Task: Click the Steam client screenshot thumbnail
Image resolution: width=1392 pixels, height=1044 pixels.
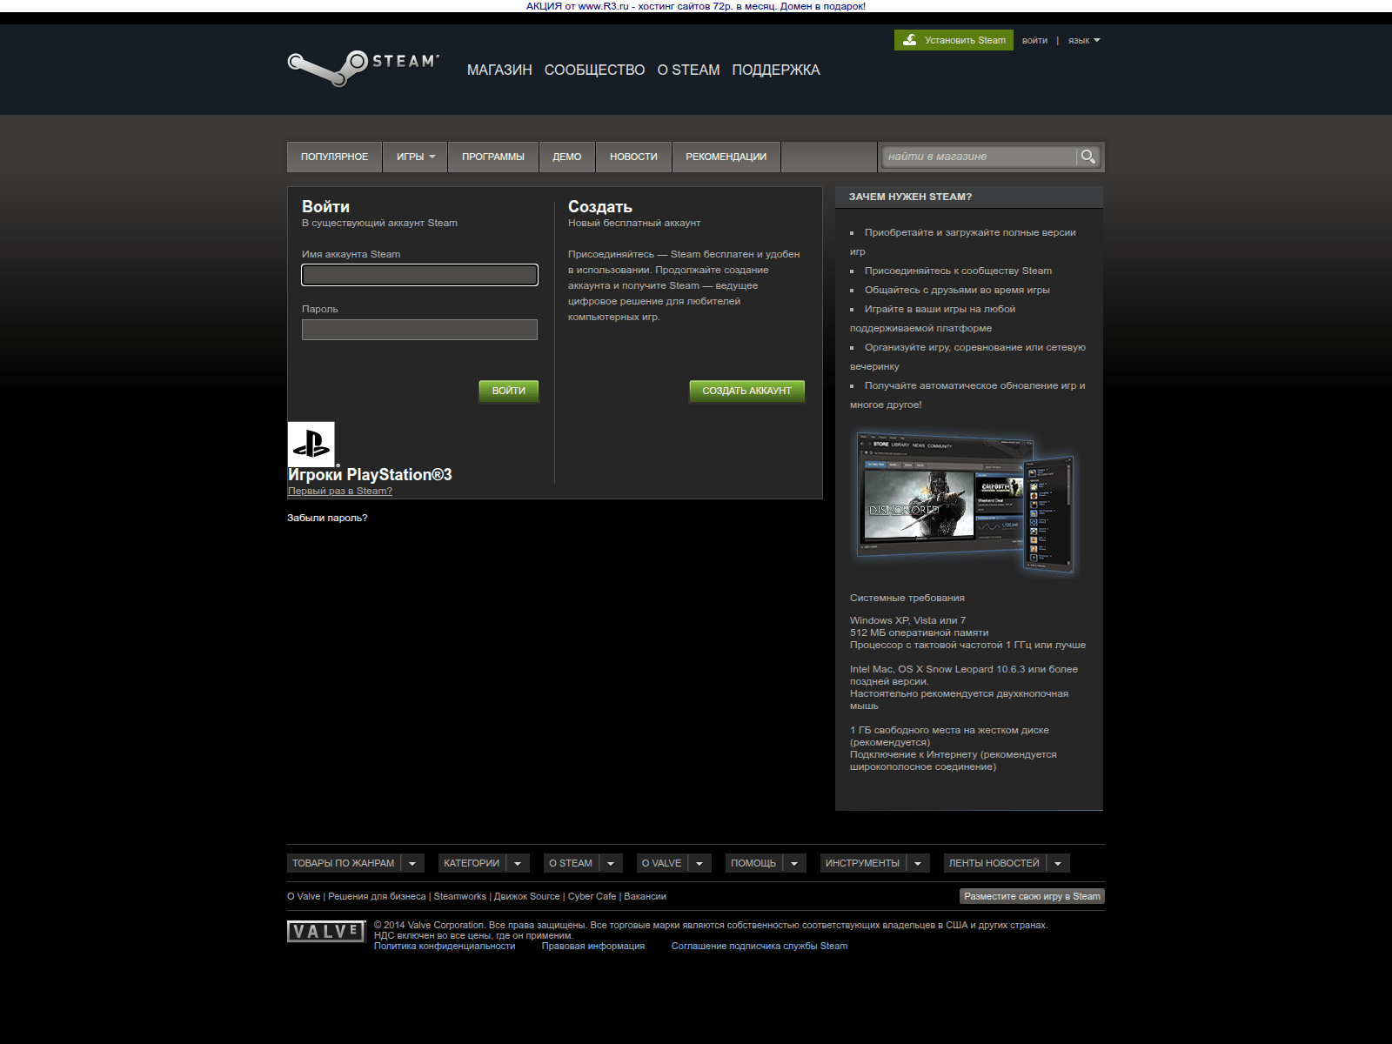Action: 965,503
